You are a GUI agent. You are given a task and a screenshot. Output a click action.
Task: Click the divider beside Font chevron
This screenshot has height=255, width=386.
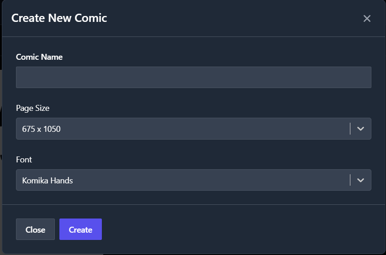[x=350, y=180]
